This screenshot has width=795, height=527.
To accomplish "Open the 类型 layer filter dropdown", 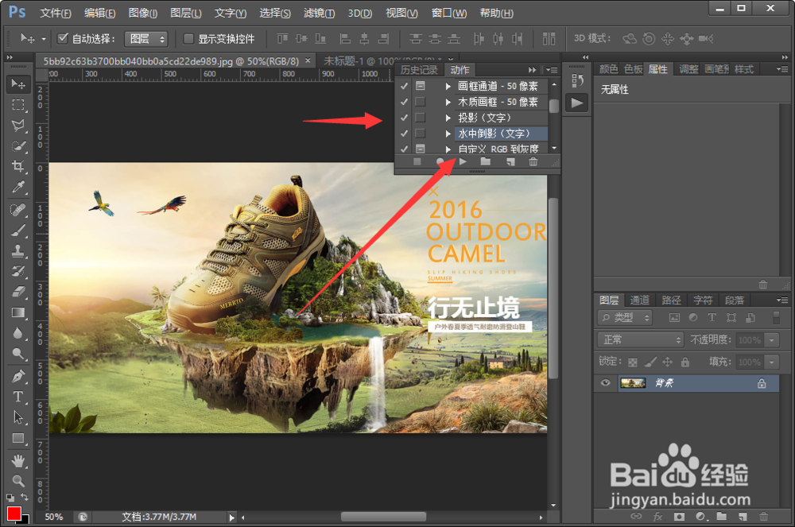I will pyautogui.click(x=625, y=318).
